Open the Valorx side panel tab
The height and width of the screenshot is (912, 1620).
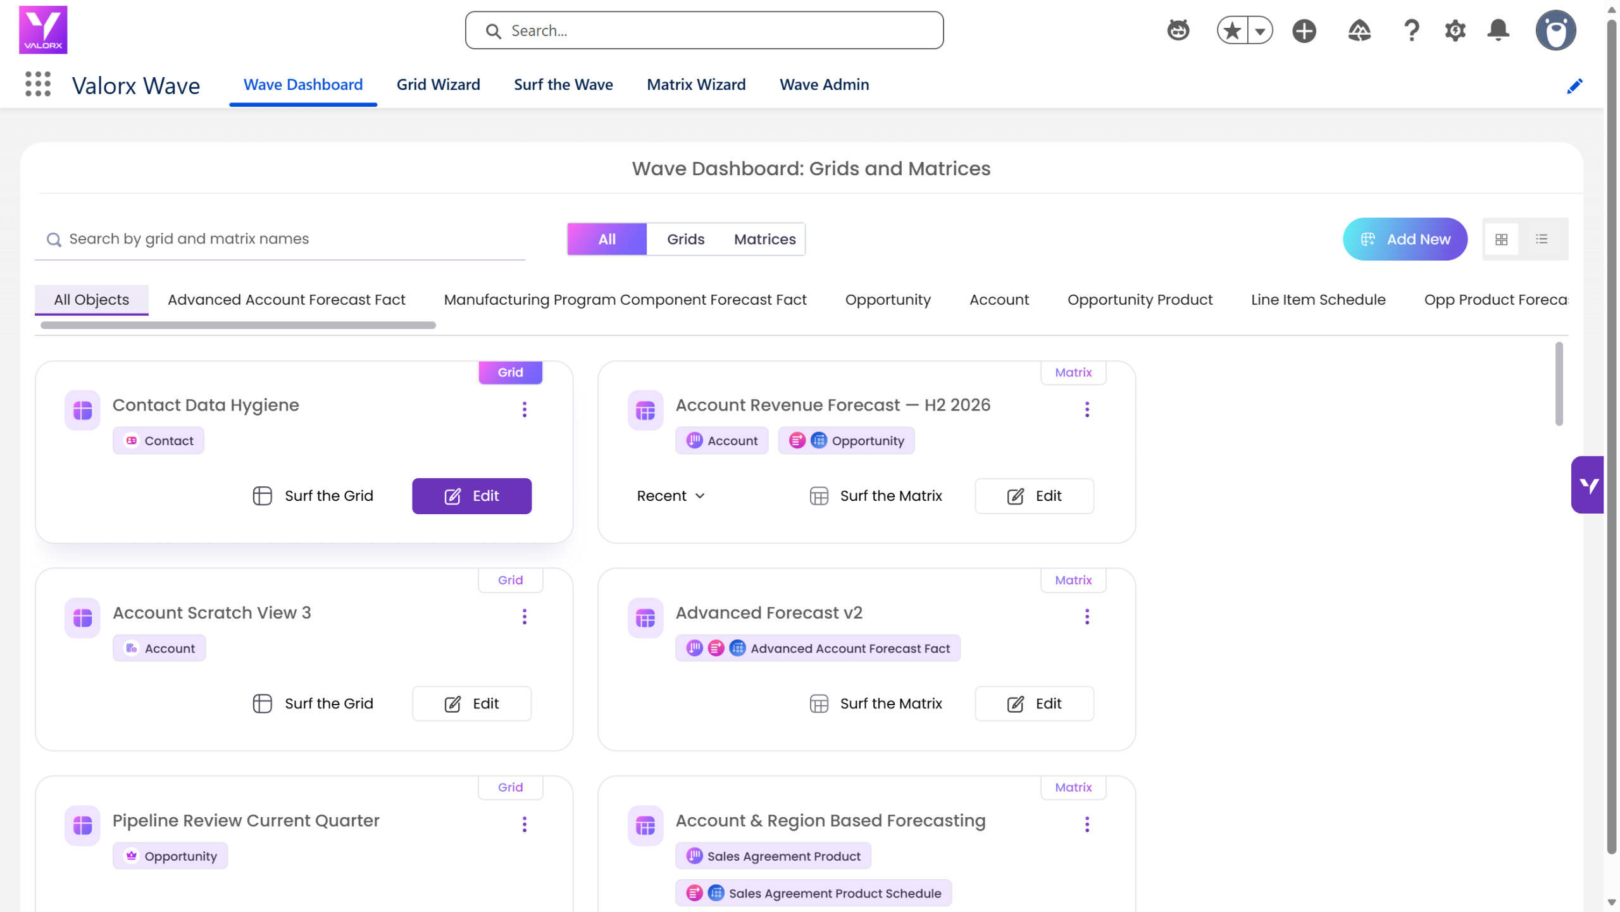coord(1587,484)
